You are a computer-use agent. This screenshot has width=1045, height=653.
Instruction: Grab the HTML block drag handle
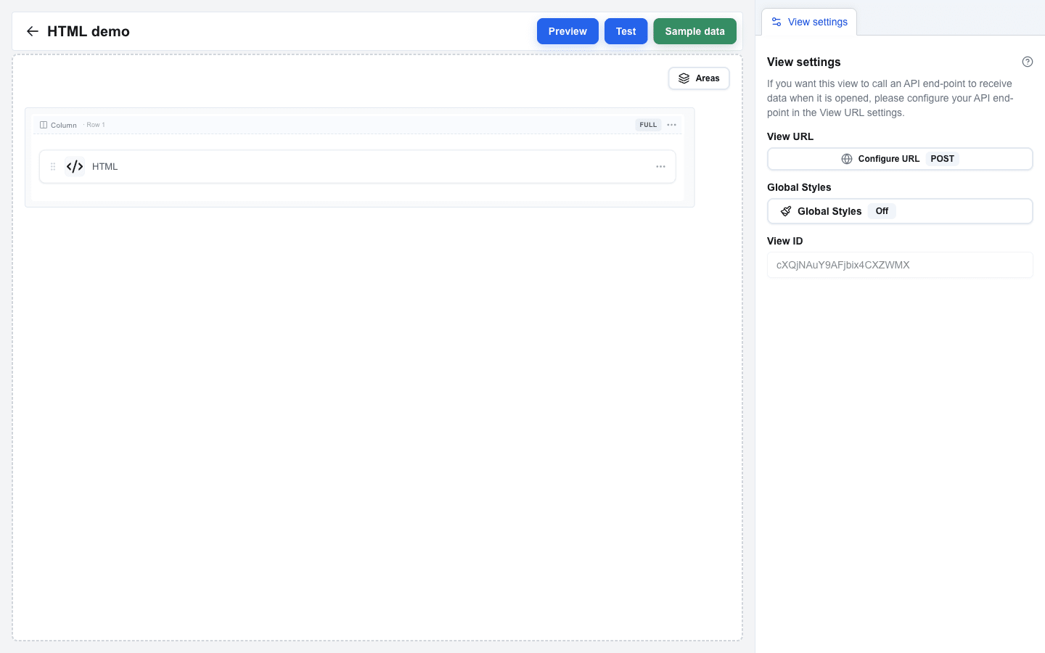click(x=53, y=167)
